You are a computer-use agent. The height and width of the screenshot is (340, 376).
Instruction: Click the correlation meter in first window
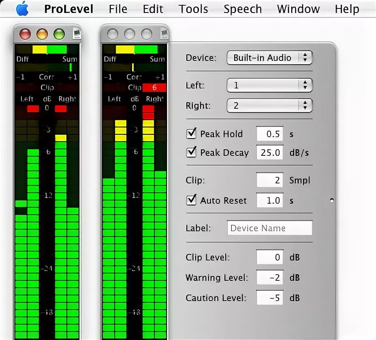(47, 67)
